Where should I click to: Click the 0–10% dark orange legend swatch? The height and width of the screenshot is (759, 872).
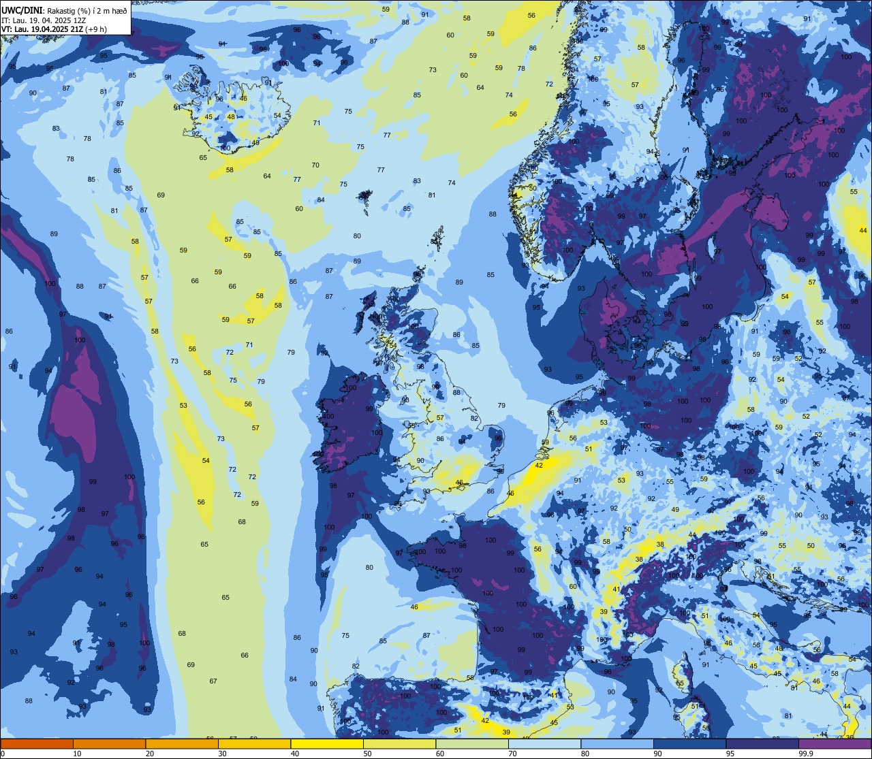(x=37, y=743)
